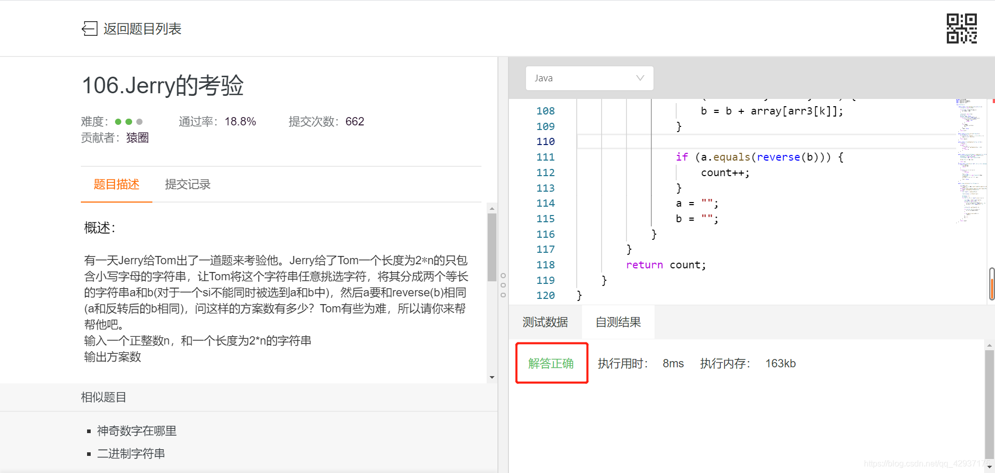
Task: Click the pass rate 18.8% value
Action: click(240, 122)
